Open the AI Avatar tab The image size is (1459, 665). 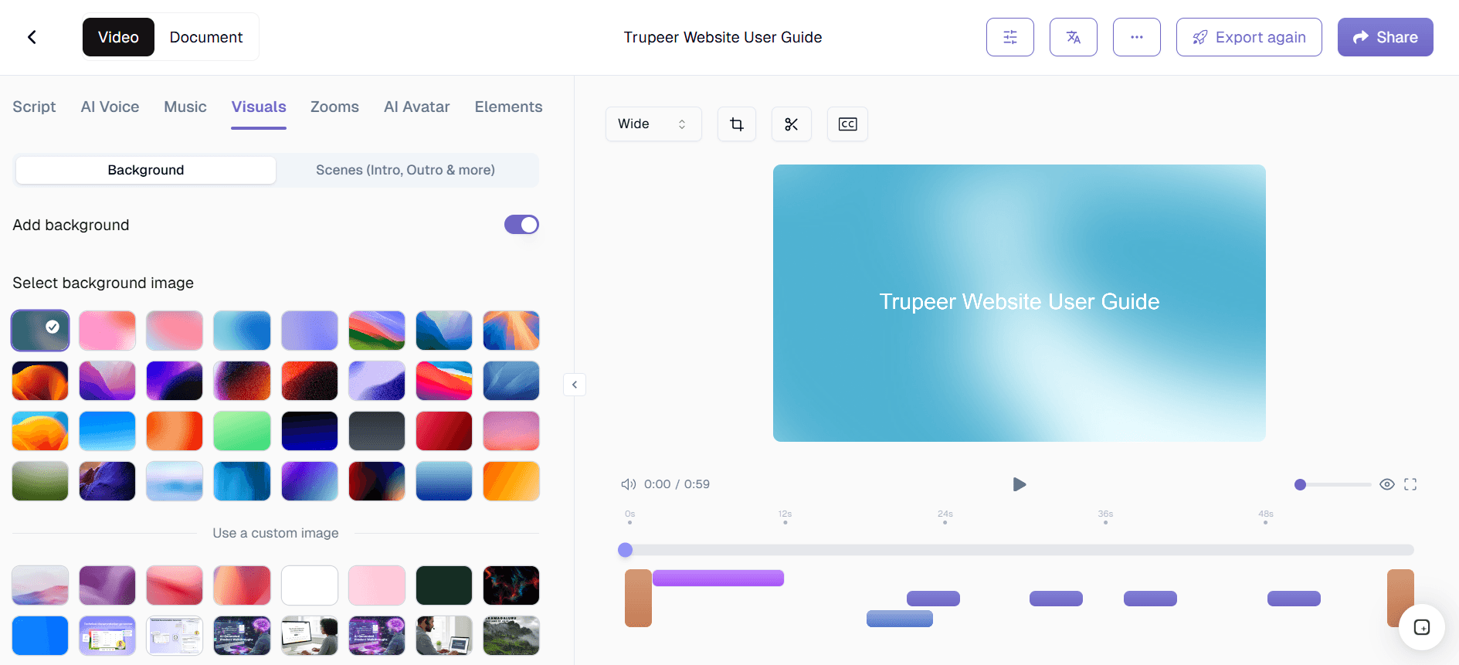[x=416, y=107]
